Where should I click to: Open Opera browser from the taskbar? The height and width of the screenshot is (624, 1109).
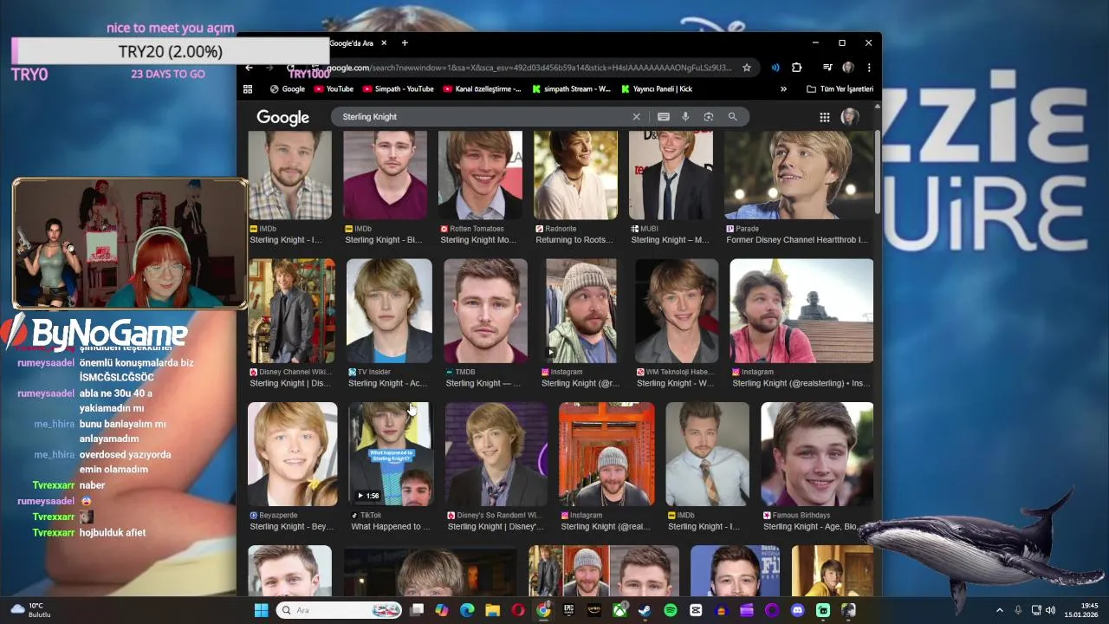click(518, 610)
